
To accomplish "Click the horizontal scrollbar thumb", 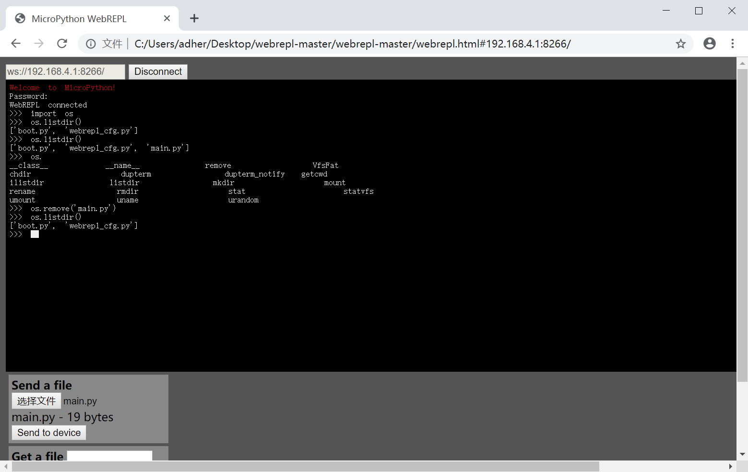I will pyautogui.click(x=305, y=466).
